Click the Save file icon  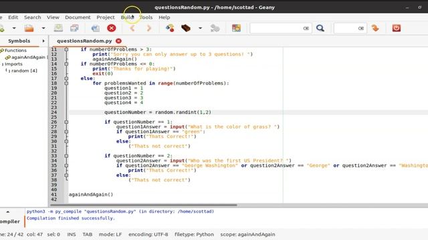58,28
